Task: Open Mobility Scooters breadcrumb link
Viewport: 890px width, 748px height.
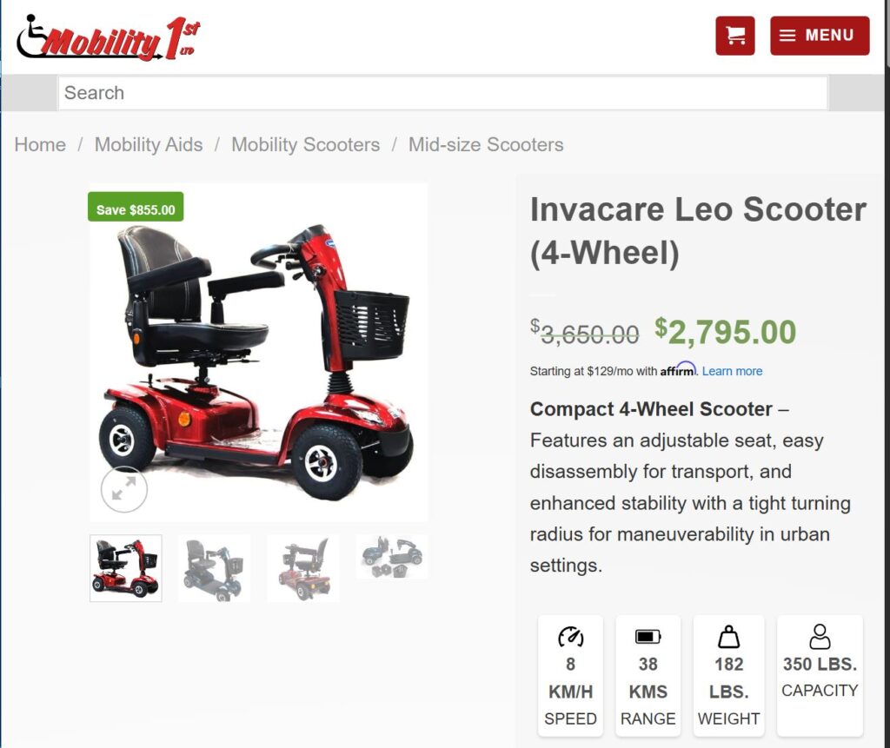Action: pyautogui.click(x=305, y=144)
